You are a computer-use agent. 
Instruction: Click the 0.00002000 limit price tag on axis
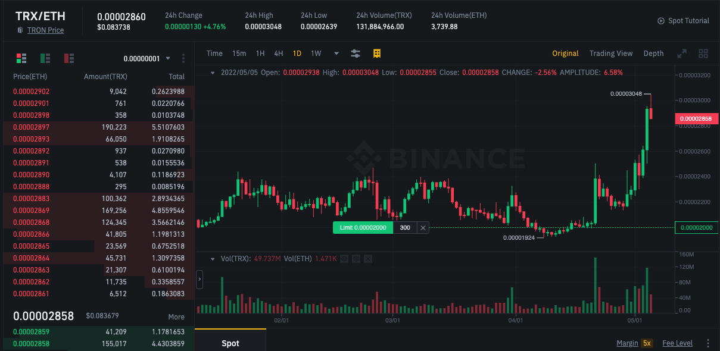696,227
